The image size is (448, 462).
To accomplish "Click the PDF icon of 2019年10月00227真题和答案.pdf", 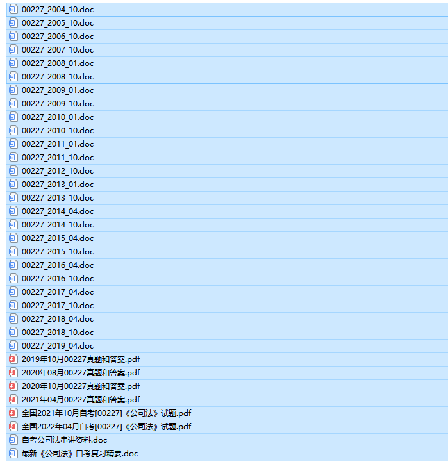I will click(13, 359).
